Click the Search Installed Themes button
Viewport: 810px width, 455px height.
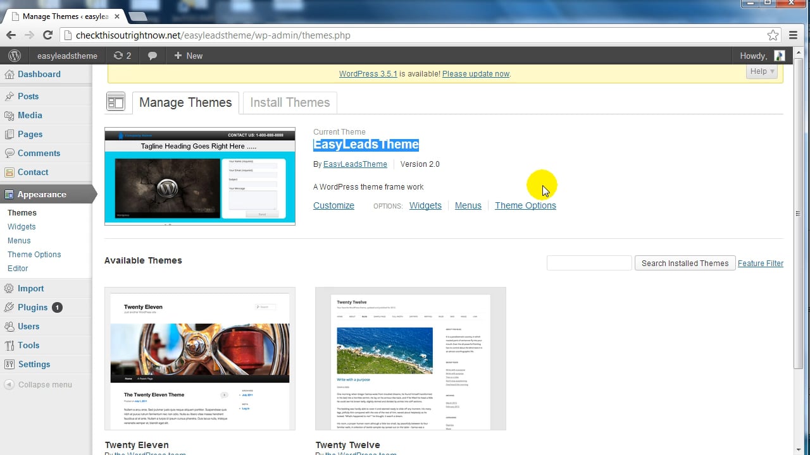click(685, 263)
